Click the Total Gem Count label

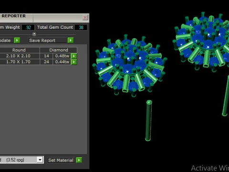(x=55, y=27)
